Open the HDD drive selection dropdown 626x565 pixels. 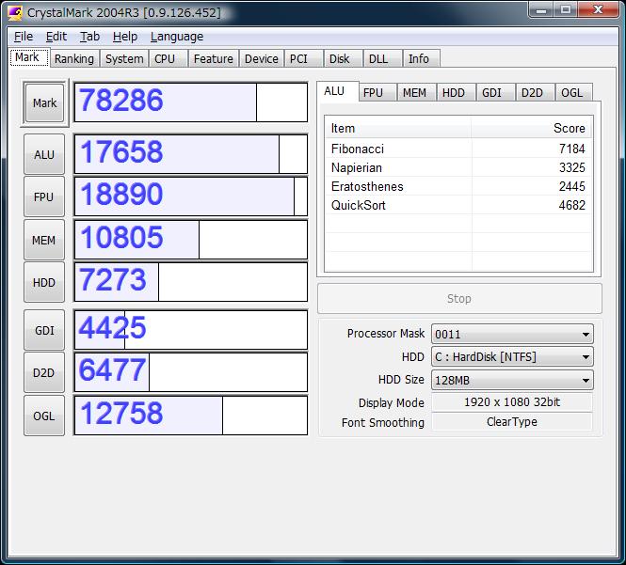511,357
